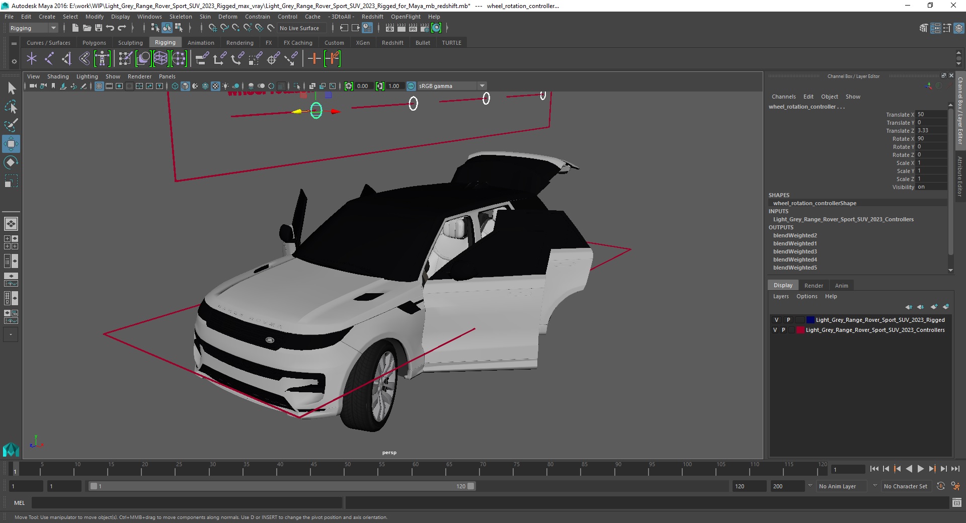
Task: Start IPR render with IPR icon
Action: coord(413,28)
